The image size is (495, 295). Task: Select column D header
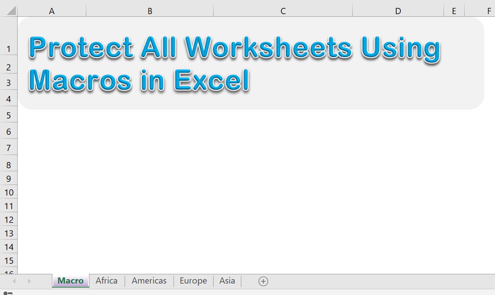tap(398, 11)
